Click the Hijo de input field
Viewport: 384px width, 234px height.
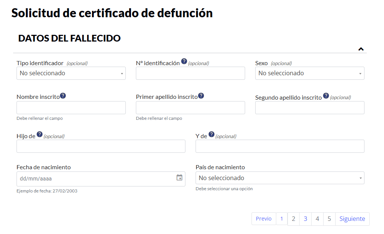pos(101,146)
